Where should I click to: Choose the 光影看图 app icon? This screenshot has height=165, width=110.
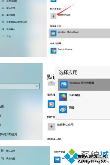tap(63, 97)
